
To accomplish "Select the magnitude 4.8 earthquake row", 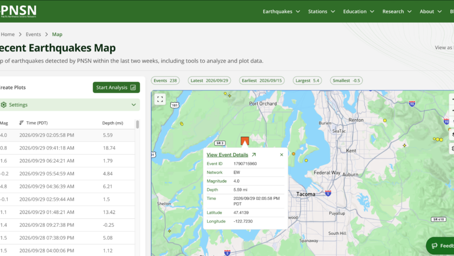I will point(67,186).
